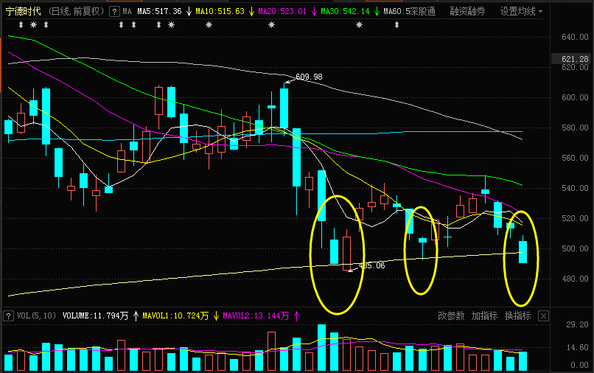Click the 580.00 price axis label
This screenshot has height=373, width=594.
pos(575,128)
